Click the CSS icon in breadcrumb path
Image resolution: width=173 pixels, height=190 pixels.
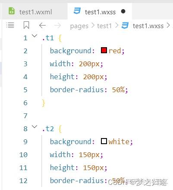125,26
